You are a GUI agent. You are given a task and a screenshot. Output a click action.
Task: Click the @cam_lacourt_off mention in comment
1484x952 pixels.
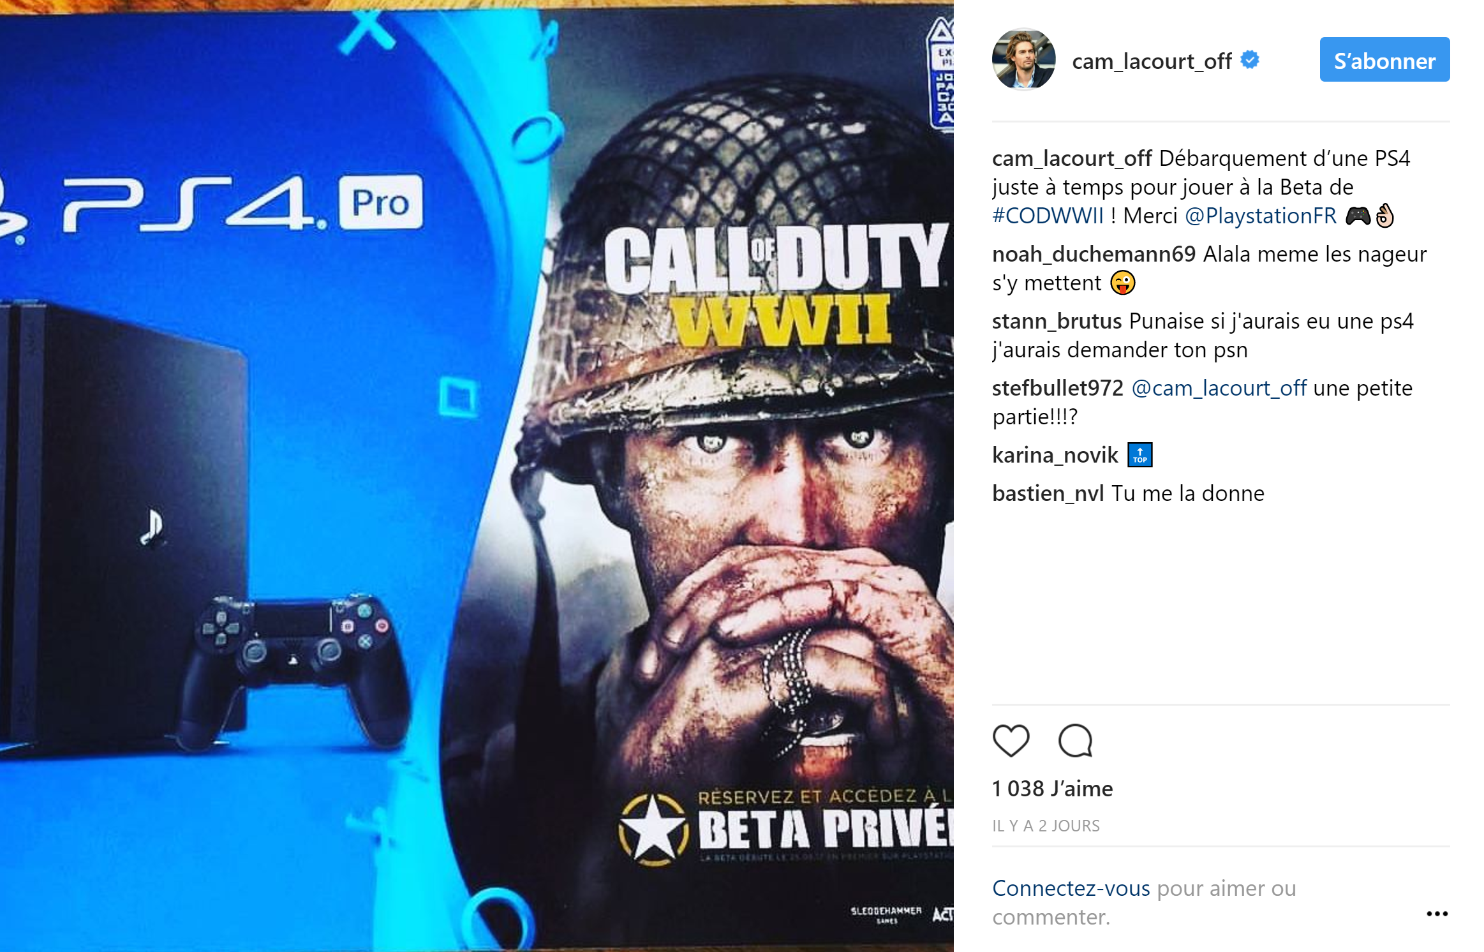1219,388
